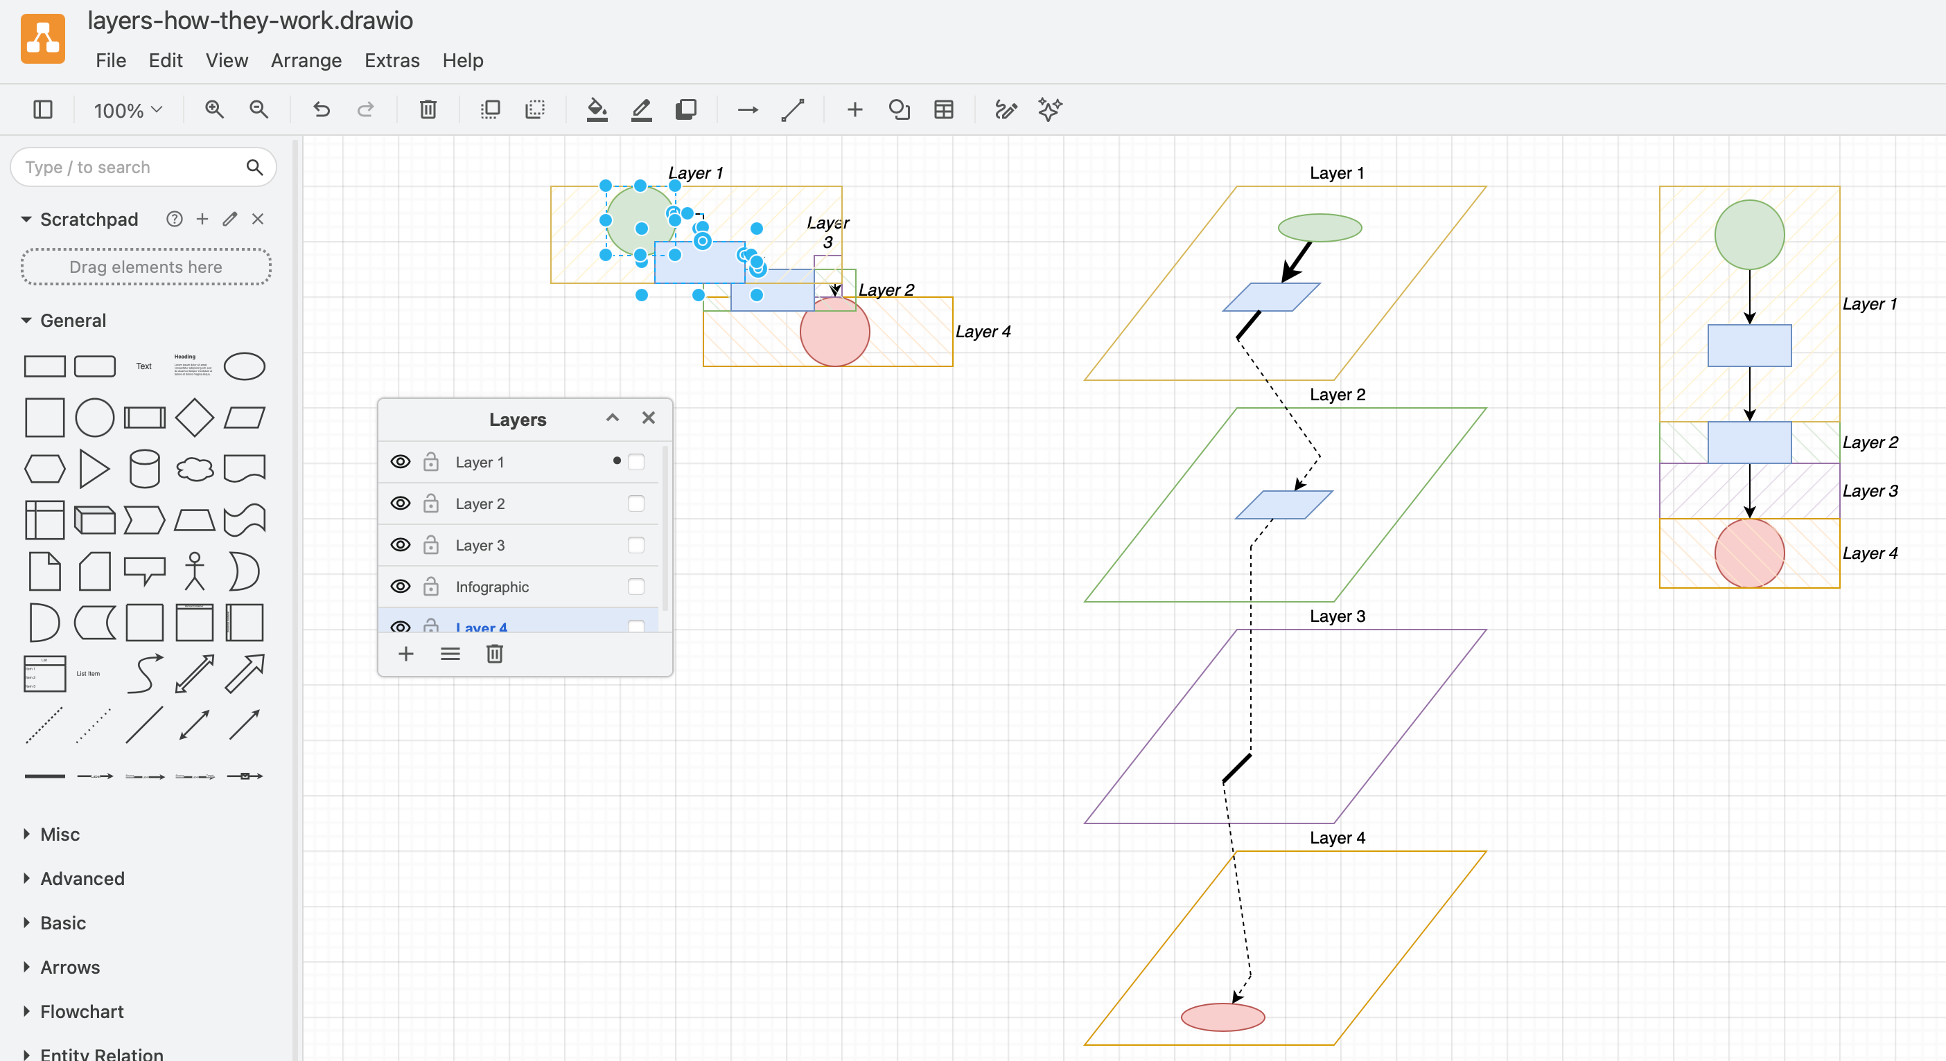This screenshot has width=1946, height=1061.
Task: Open the Arrange menu
Action: (x=305, y=60)
